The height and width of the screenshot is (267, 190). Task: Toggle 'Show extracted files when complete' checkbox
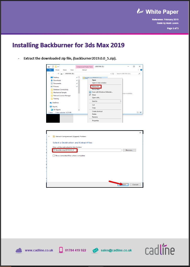54,156
